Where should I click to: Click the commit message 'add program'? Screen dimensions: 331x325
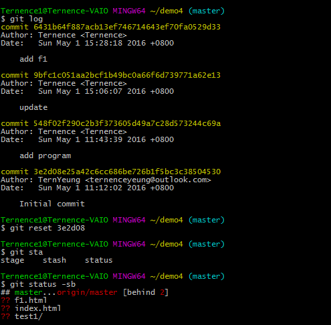pyautogui.click(x=45, y=155)
